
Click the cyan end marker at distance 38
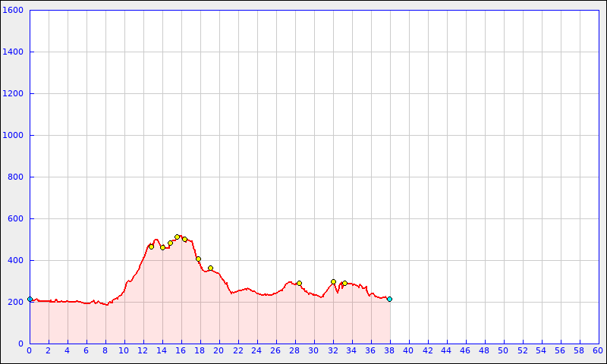pos(389,299)
